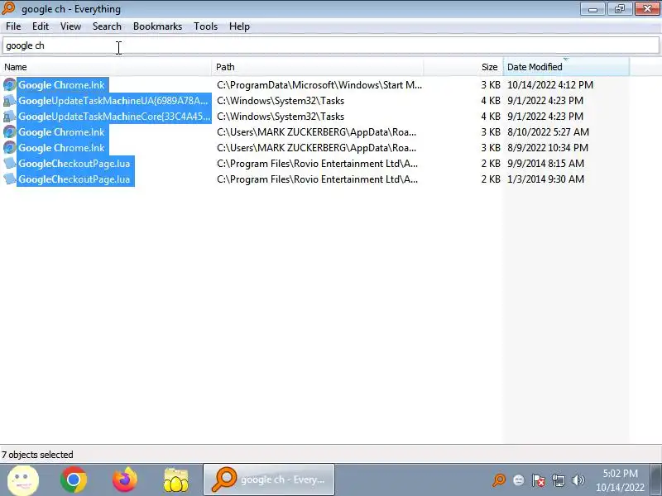The height and width of the screenshot is (496, 662).
Task: Sort results by the Name column header
Action: point(106,67)
